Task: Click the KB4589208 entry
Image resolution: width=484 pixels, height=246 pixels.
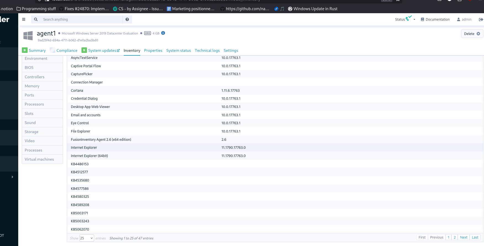Action: click(x=80, y=205)
